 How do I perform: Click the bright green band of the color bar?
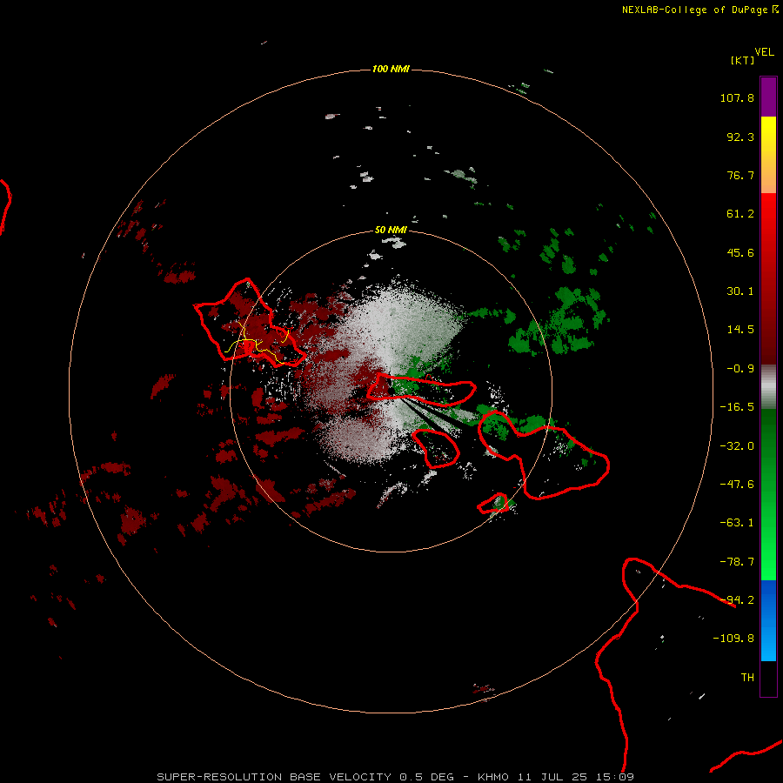point(768,494)
